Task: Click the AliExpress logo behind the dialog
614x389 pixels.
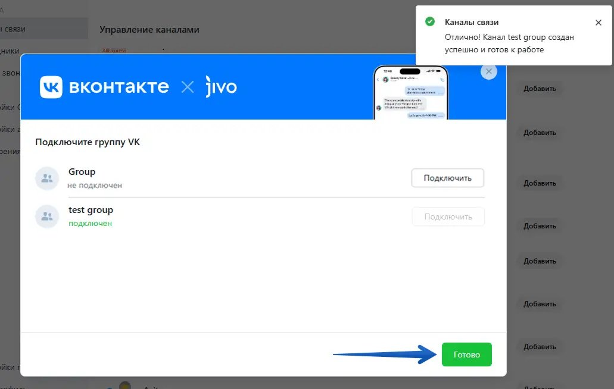Action: pos(114,51)
